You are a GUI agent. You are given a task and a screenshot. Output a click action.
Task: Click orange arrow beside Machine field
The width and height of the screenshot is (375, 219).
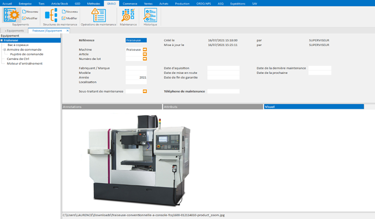[x=145, y=50]
